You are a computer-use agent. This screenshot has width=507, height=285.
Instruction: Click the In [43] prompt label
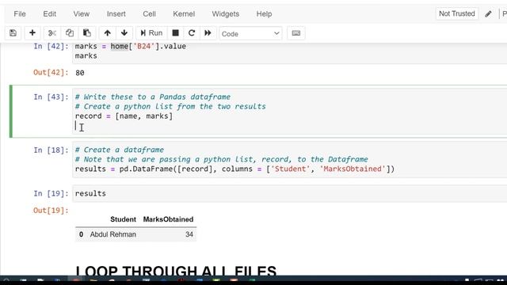pos(51,97)
